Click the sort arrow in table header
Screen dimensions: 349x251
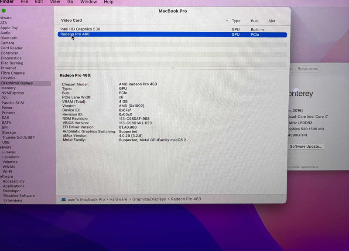(x=227, y=20)
